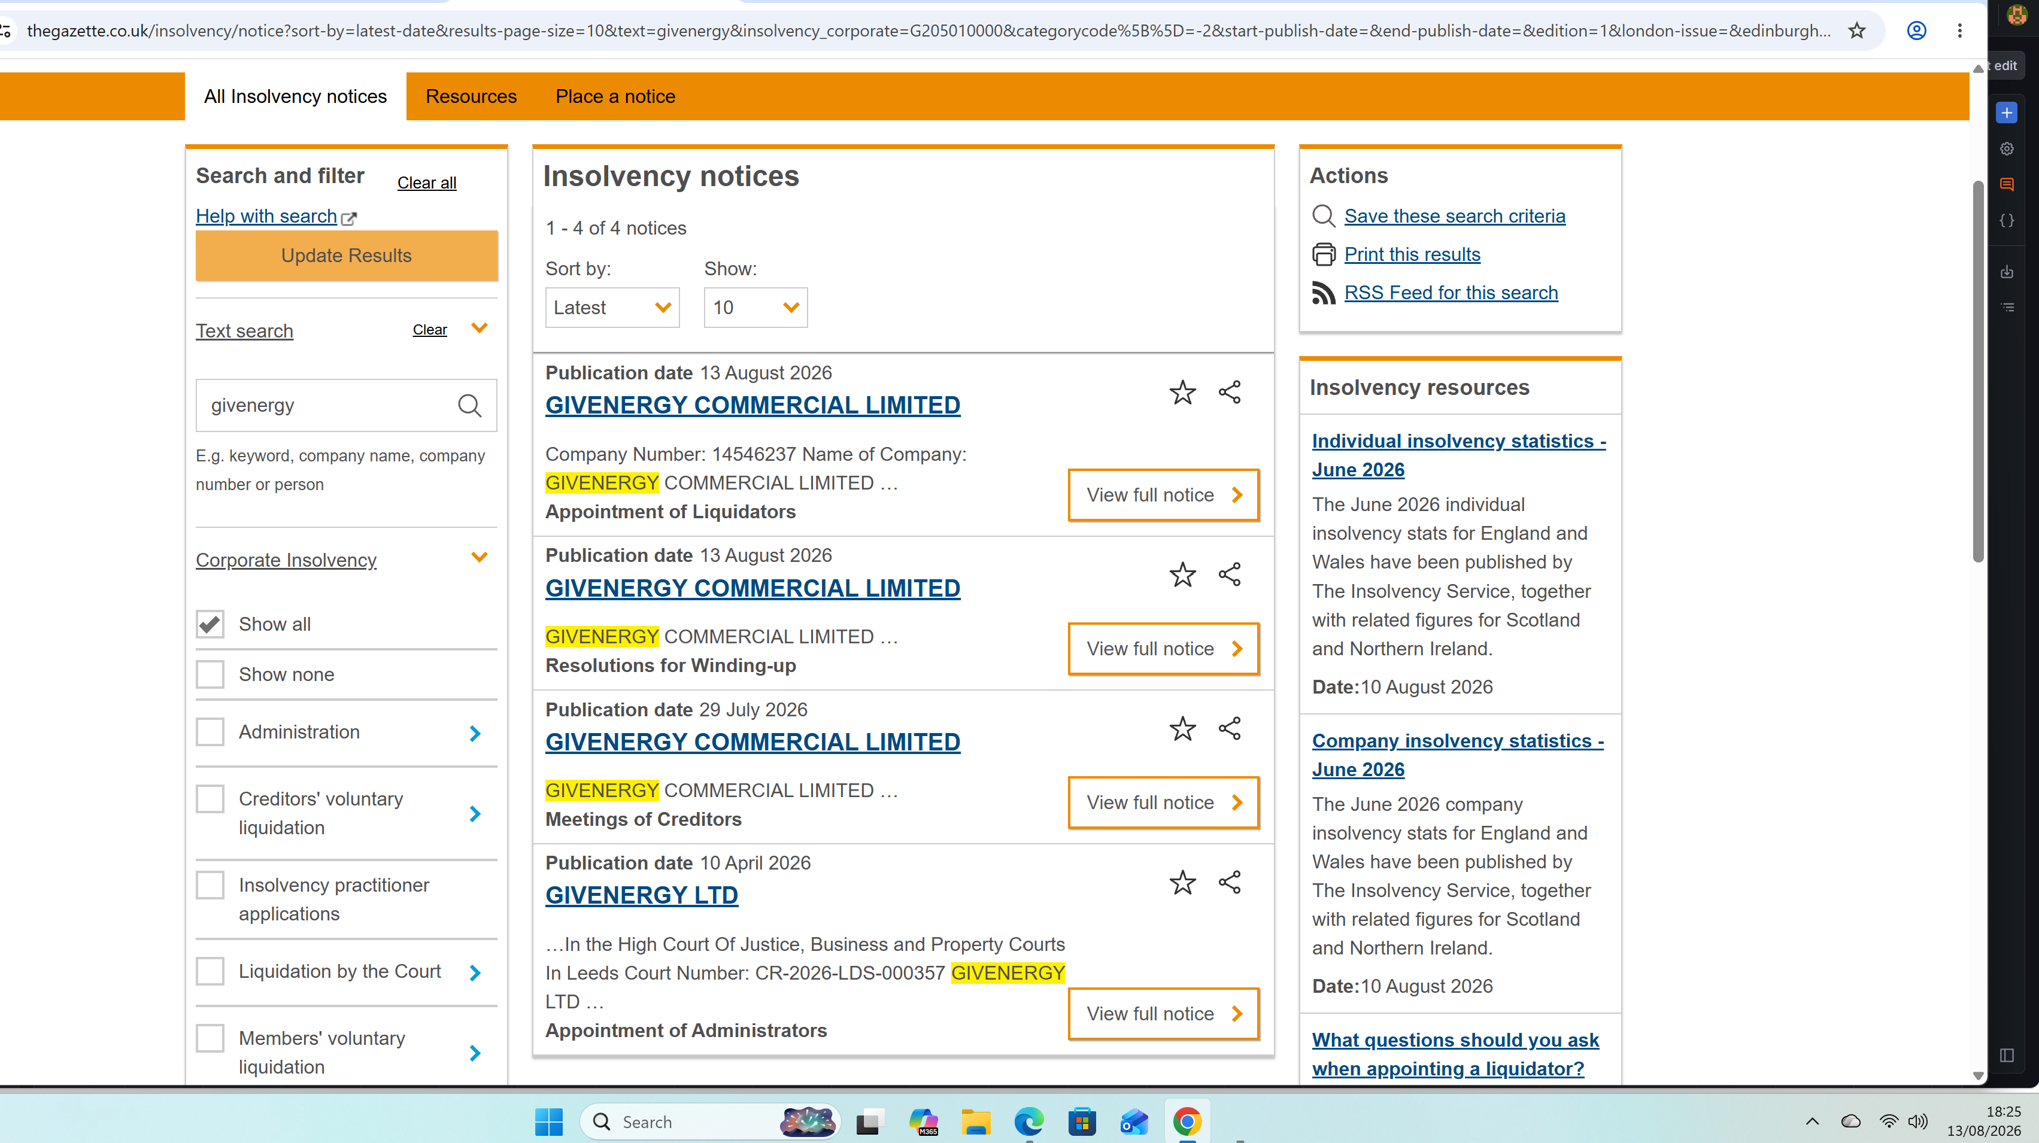Click the magnifier icon beside Save search criteria
Image resolution: width=2039 pixels, height=1143 pixels.
pyautogui.click(x=1324, y=216)
